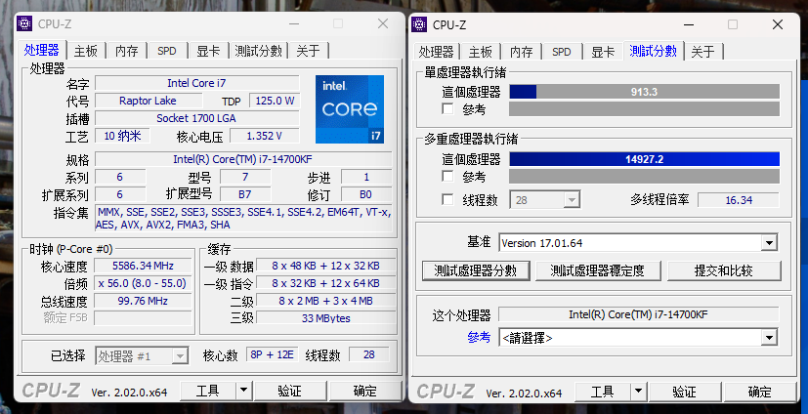
Task: Close the left CPU-Z window
Action: coord(383,23)
